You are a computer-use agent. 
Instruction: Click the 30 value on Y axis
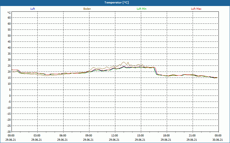point(9,60)
